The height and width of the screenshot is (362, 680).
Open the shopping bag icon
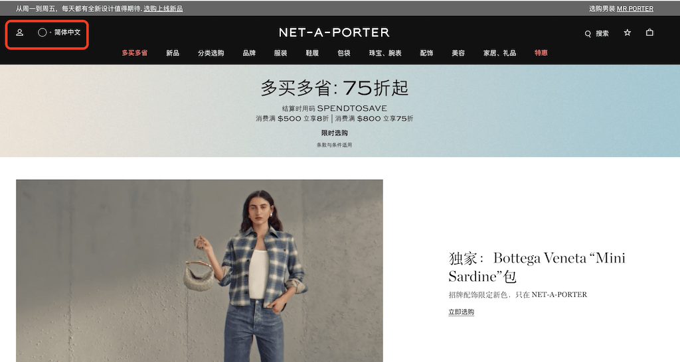tap(649, 32)
